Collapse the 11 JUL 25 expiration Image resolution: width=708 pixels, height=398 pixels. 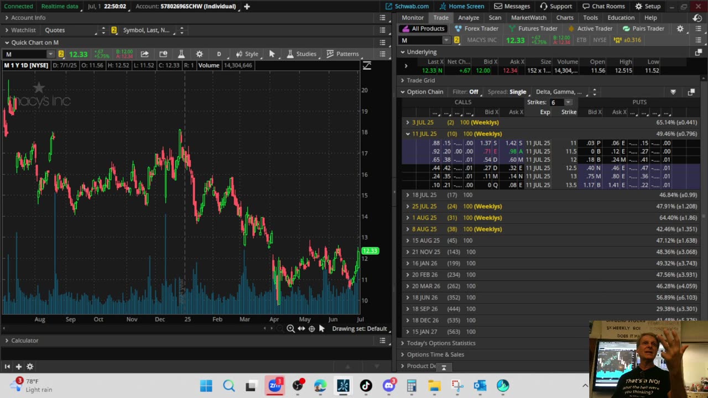coord(408,134)
